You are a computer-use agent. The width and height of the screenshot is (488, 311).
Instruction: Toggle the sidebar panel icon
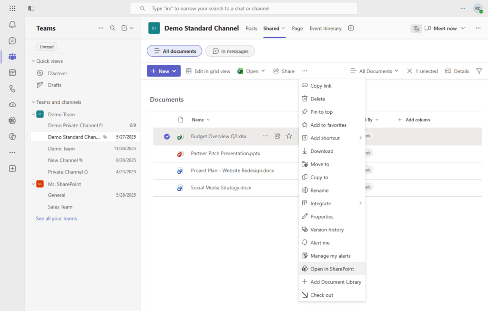pyautogui.click(x=31, y=9)
